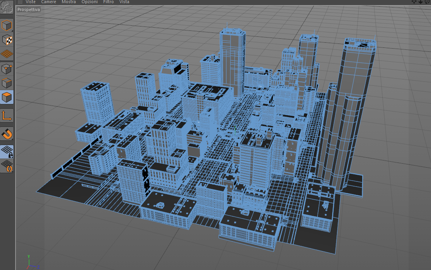431x270 pixels.
Task: Click the Locked Workplane grid icon
Action: point(7,152)
